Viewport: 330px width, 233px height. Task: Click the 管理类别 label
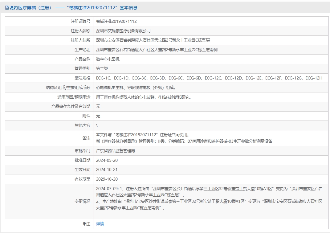click(x=82, y=68)
